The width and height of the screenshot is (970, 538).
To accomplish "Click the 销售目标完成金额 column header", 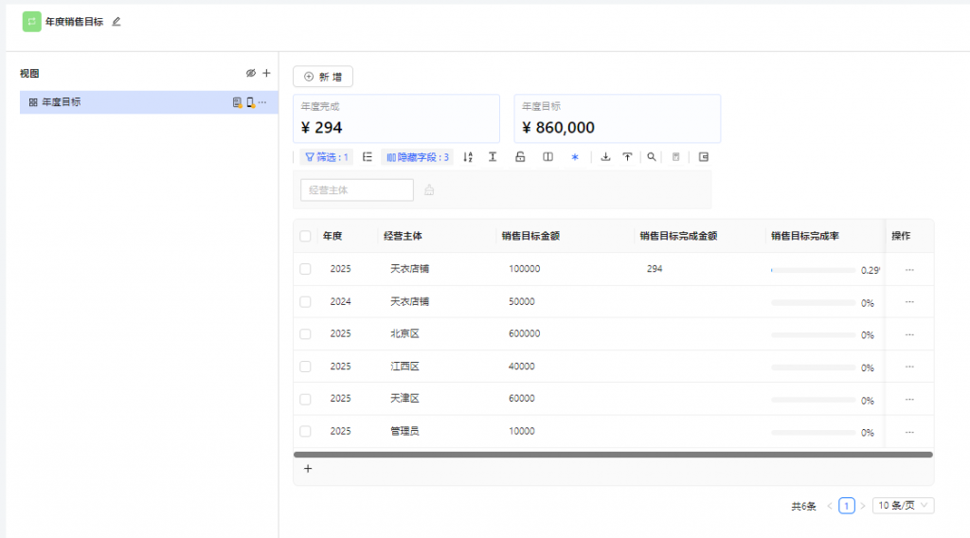I will [x=678, y=236].
